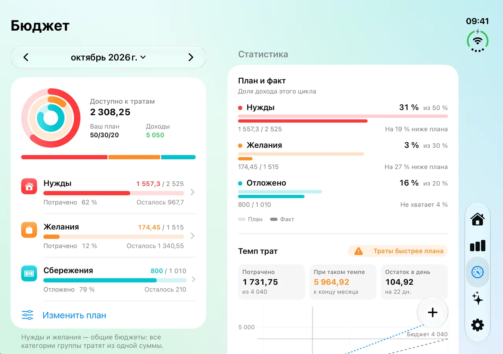Screen dimensions: 503x354
Task: Click the Отложено 16 % statistics row
Action: [x=343, y=194]
